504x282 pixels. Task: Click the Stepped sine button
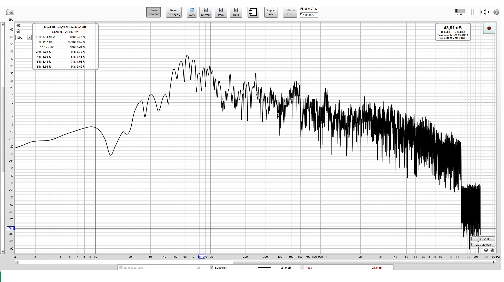point(271,12)
